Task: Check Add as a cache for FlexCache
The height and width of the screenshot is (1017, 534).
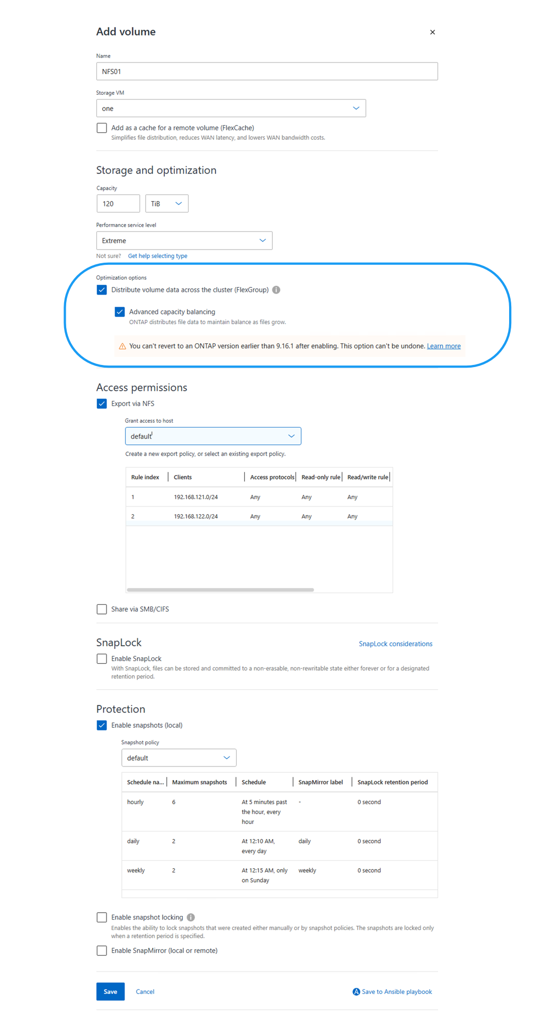Action: 101,128
